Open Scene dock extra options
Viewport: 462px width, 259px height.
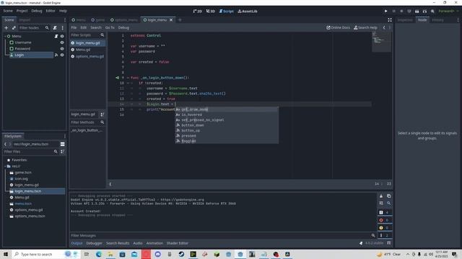pos(63,27)
